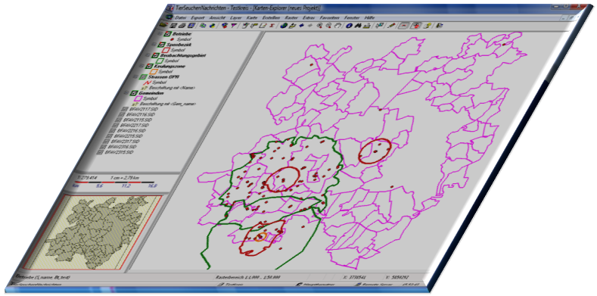Click the zoom-in magnifier toolbar icon
Image resolution: width=597 pixels, height=296 pixels.
click(x=319, y=26)
